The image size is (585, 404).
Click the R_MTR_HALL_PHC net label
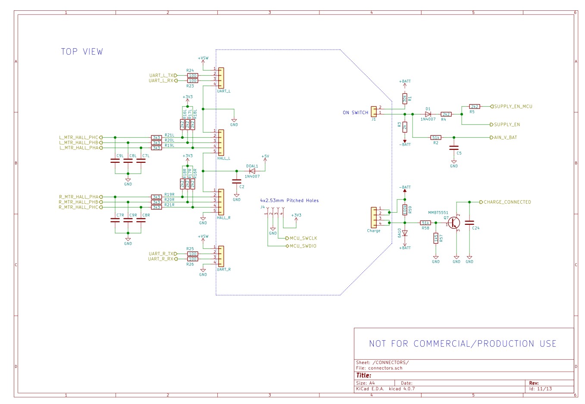[81, 207]
